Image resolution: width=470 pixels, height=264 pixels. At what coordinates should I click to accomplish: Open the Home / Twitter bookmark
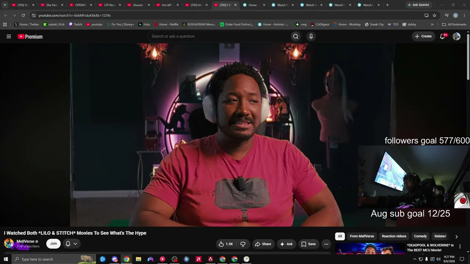[26, 24]
